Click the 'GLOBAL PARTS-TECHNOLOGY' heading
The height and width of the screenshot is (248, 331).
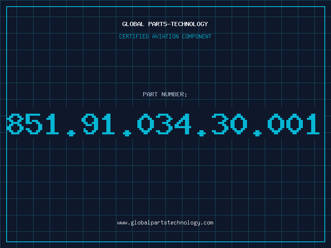[x=165, y=24]
